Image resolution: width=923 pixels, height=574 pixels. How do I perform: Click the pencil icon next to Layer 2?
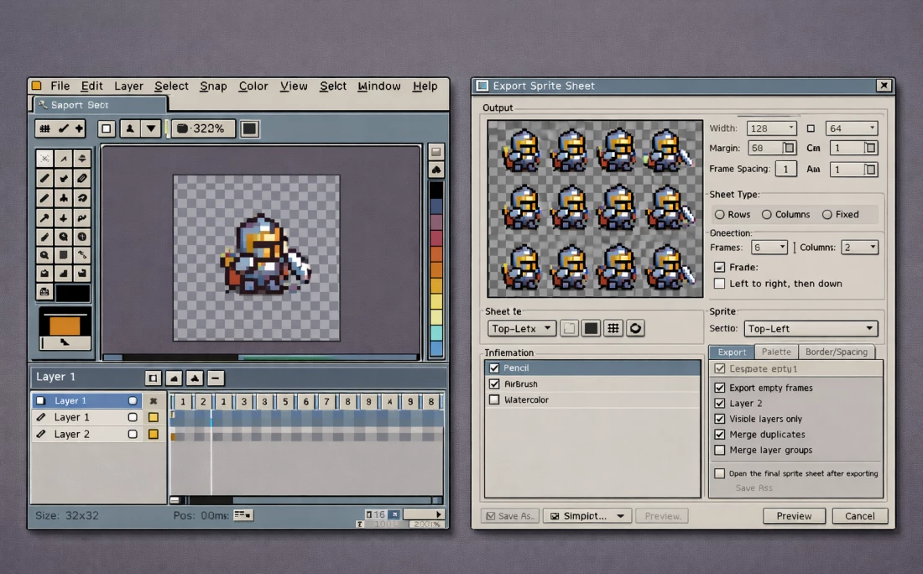pos(41,434)
